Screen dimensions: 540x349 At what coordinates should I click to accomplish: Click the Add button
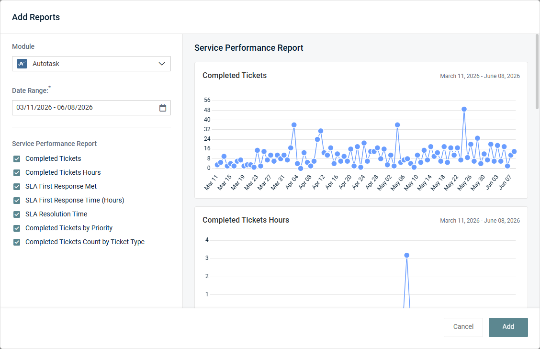tap(508, 327)
